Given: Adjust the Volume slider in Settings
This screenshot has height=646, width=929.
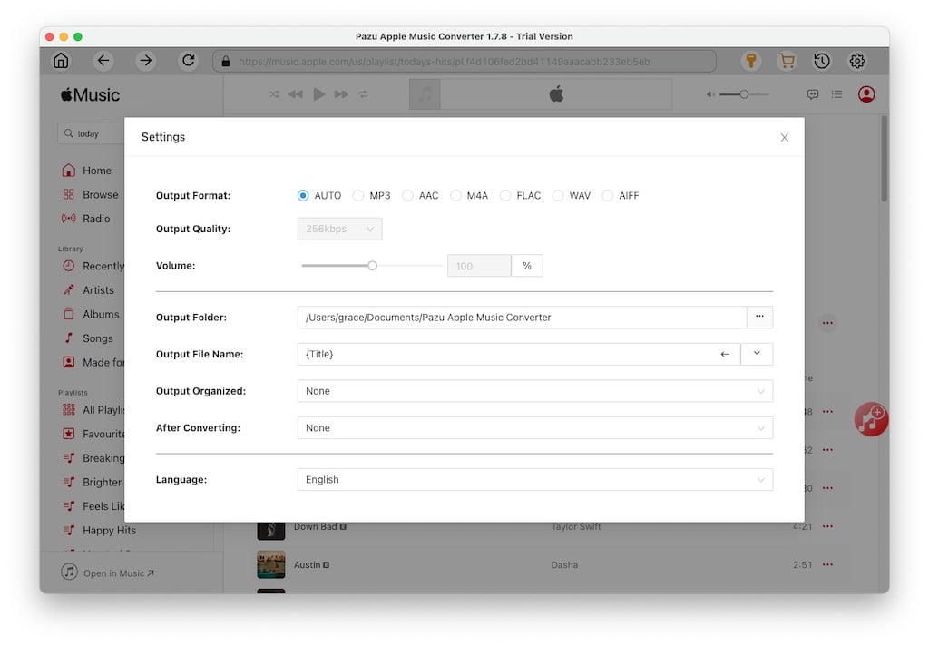Looking at the screenshot, I should click(x=372, y=266).
